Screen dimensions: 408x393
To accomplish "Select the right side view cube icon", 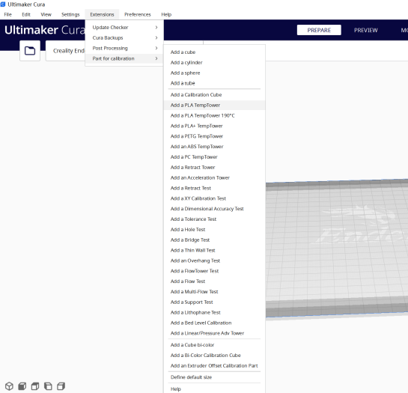I will coord(61,386).
